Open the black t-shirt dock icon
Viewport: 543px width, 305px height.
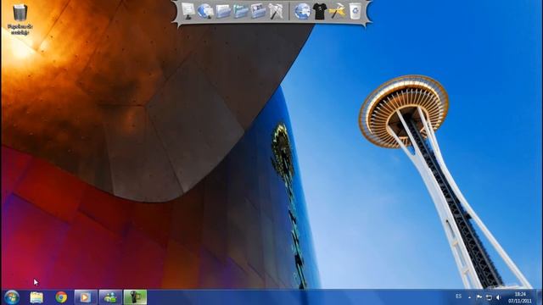pos(319,11)
